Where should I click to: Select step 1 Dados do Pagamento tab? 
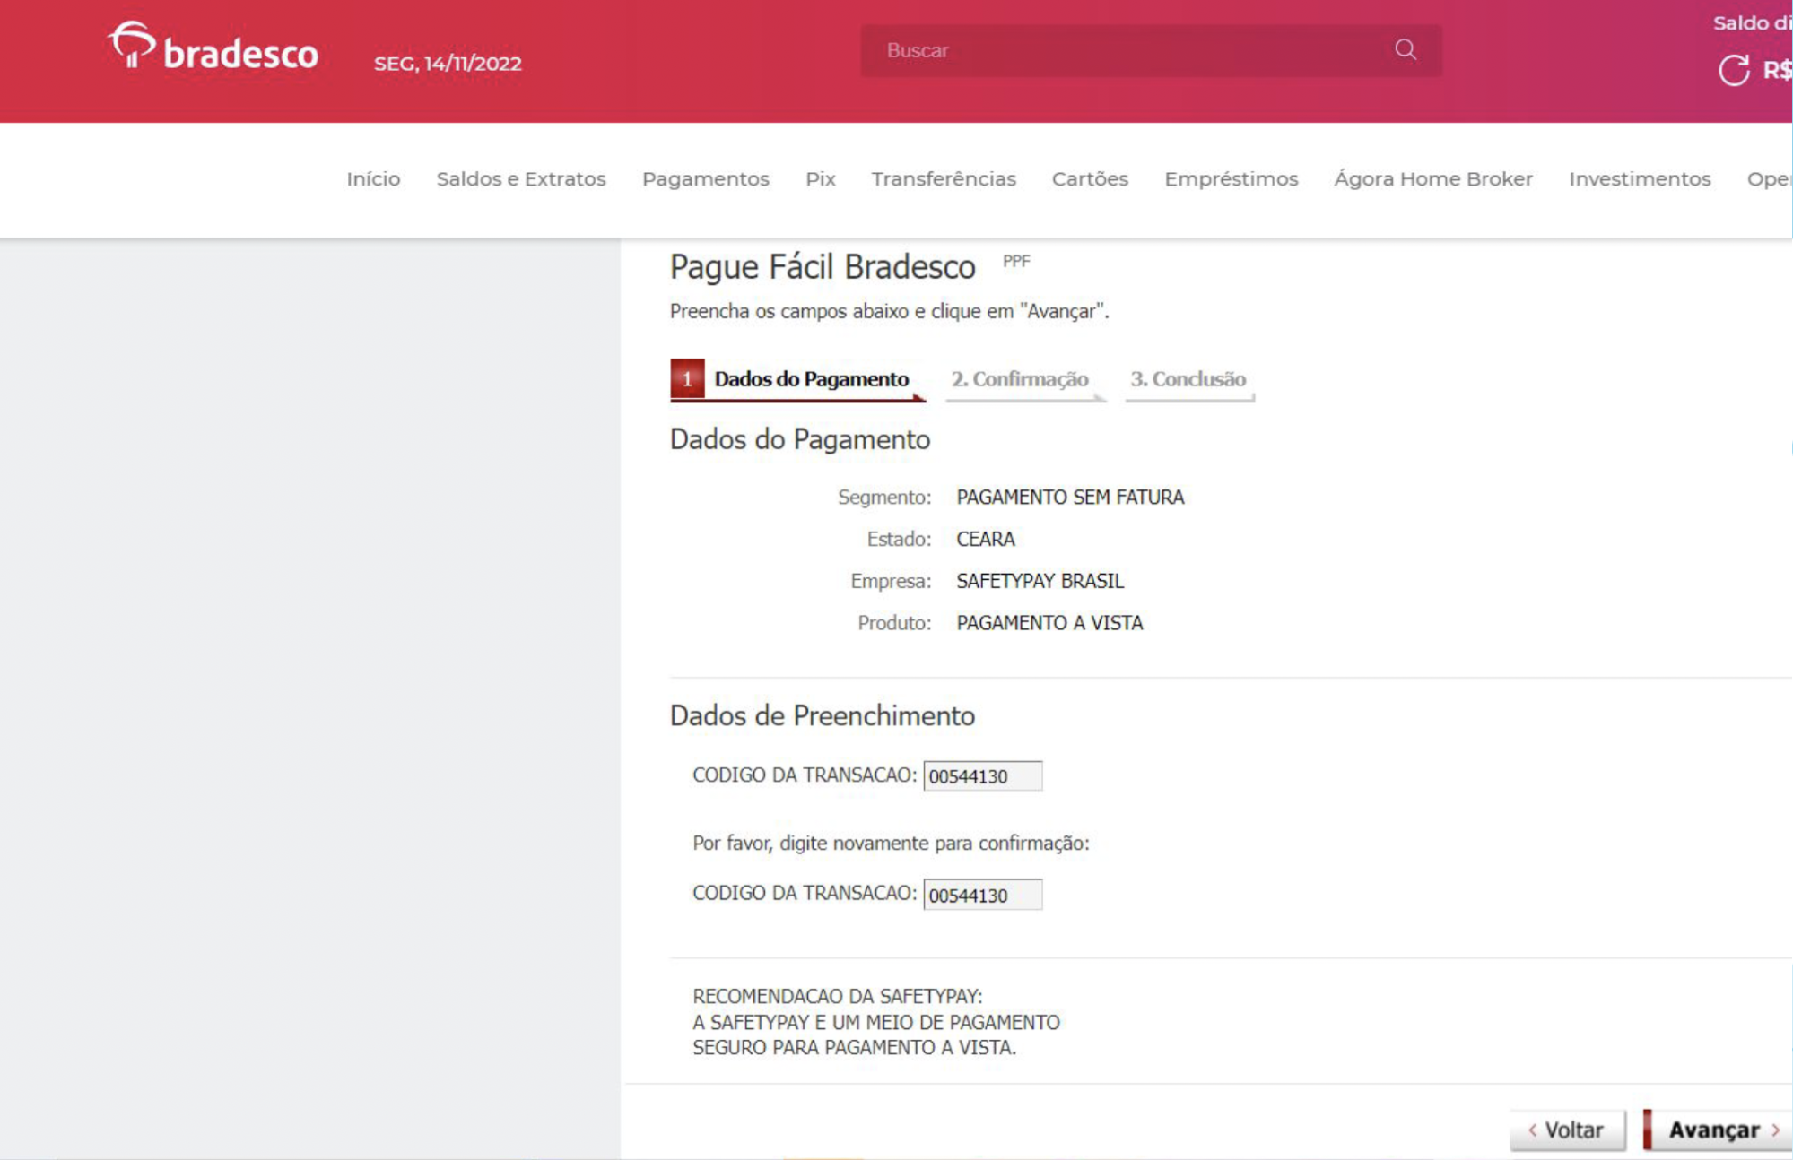coord(797,379)
